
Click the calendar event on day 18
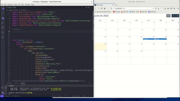(161, 39)
